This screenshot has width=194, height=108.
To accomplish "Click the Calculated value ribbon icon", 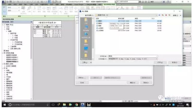I will click(29, 10).
